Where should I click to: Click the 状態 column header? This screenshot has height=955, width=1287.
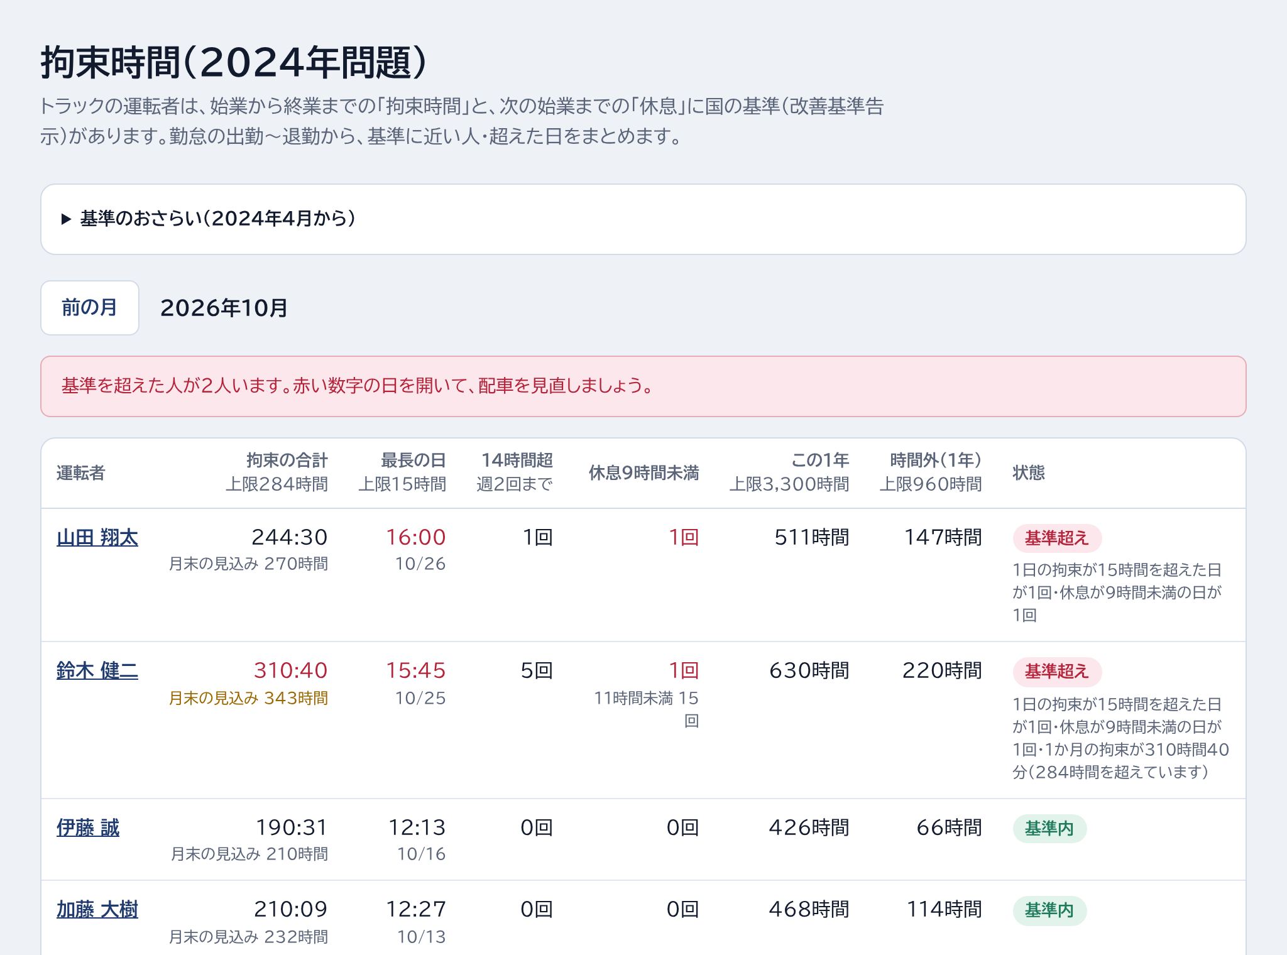tap(1029, 473)
